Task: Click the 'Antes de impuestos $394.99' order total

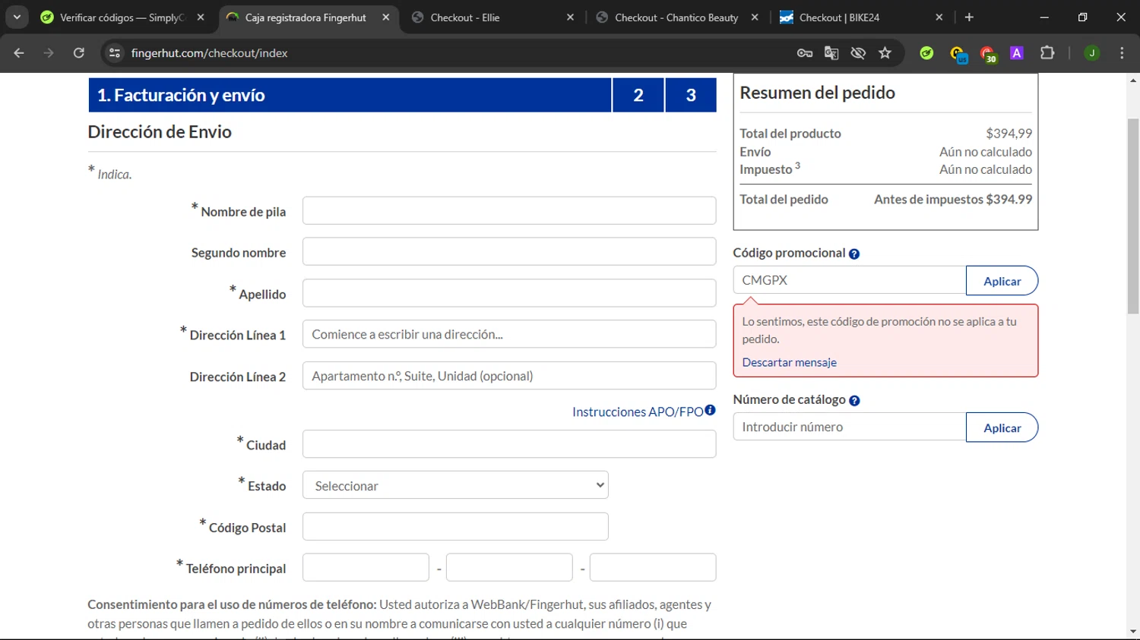Action: [953, 200]
